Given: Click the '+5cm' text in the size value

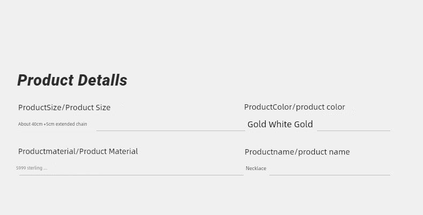Looking at the screenshot, I should click(x=49, y=124).
